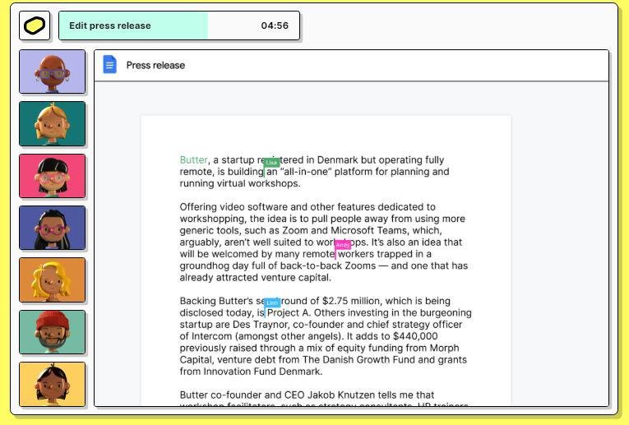Click the Butter logo button
The width and height of the screenshot is (629, 425).
pos(35,25)
